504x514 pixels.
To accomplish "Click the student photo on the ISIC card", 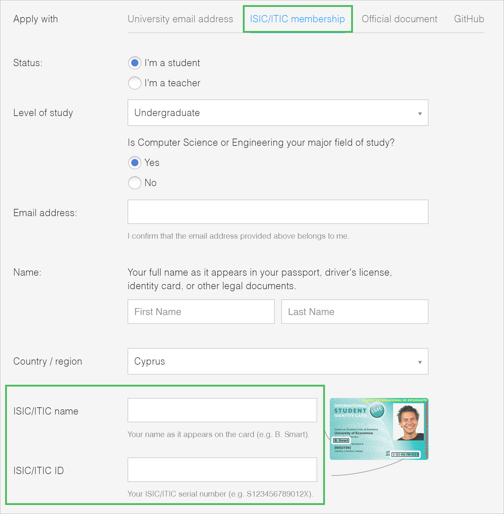I will (409, 423).
